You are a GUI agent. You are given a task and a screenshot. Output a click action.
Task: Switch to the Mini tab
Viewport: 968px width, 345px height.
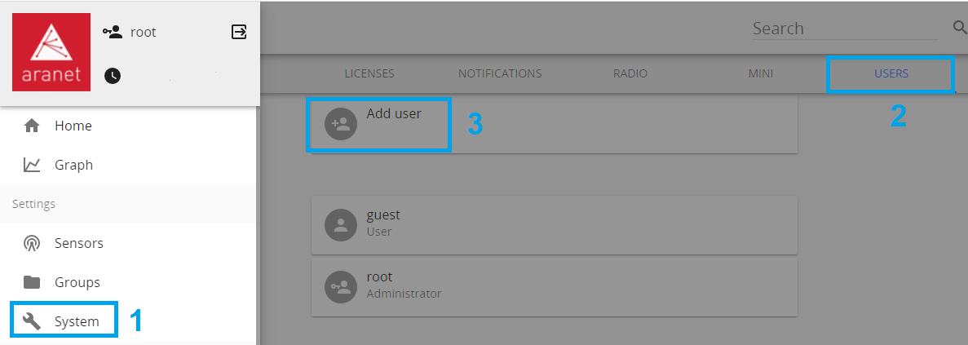tap(761, 73)
